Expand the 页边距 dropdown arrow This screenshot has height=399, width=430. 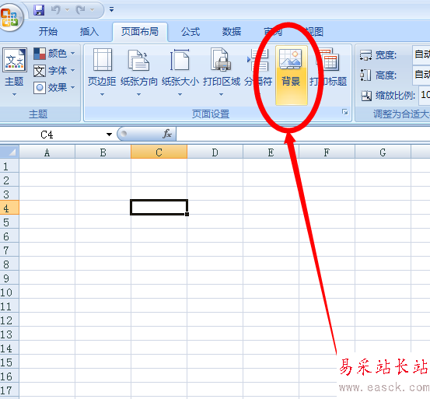102,95
